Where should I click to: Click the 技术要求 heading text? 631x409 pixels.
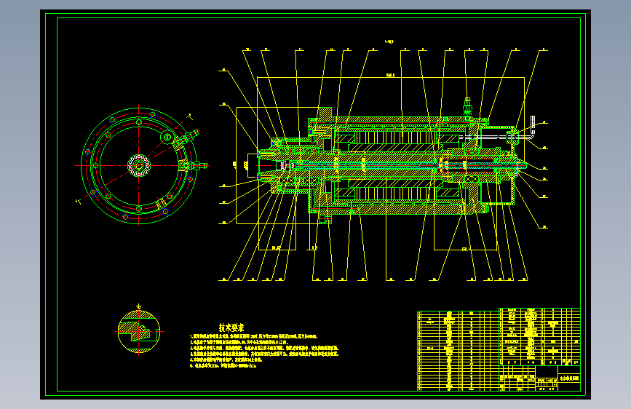[231, 327]
